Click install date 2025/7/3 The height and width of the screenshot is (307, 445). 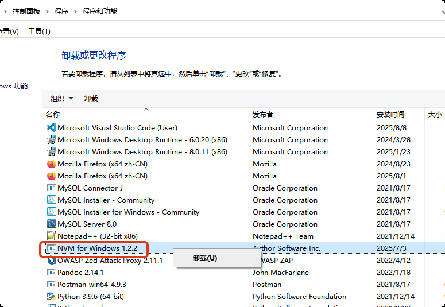392,248
